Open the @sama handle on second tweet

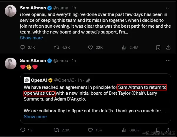(x=61, y=61)
